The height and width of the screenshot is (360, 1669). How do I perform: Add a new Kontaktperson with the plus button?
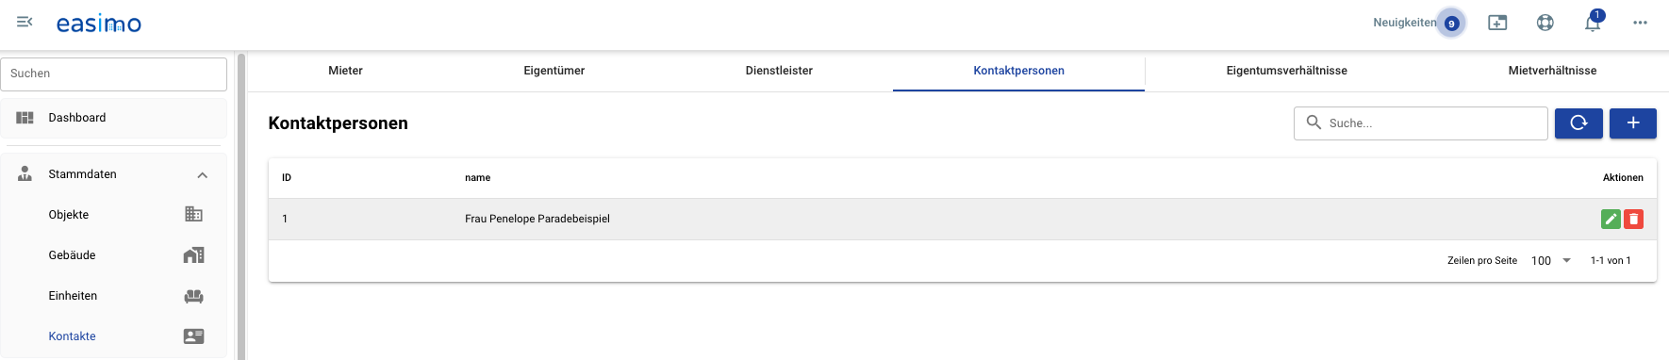(1633, 123)
